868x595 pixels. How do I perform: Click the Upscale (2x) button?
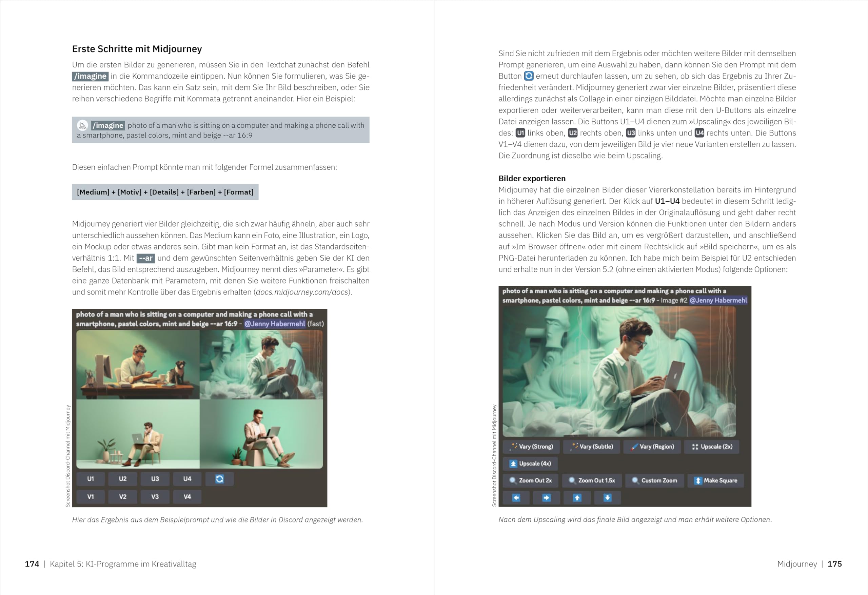711,447
